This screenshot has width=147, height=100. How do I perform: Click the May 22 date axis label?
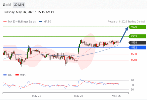(37, 96)
